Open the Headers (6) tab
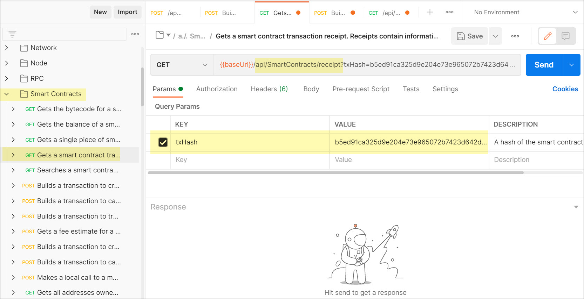This screenshot has width=584, height=299. 269,89
